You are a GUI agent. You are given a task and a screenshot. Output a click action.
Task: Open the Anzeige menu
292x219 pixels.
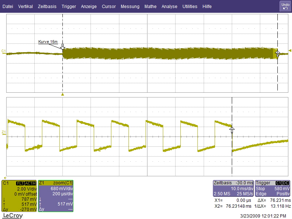pos(89,7)
